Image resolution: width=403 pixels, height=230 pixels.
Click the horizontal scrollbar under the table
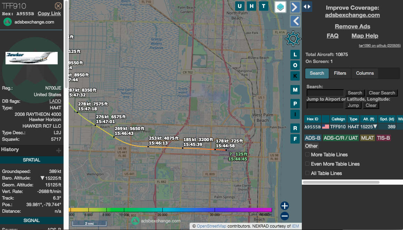click(x=341, y=182)
